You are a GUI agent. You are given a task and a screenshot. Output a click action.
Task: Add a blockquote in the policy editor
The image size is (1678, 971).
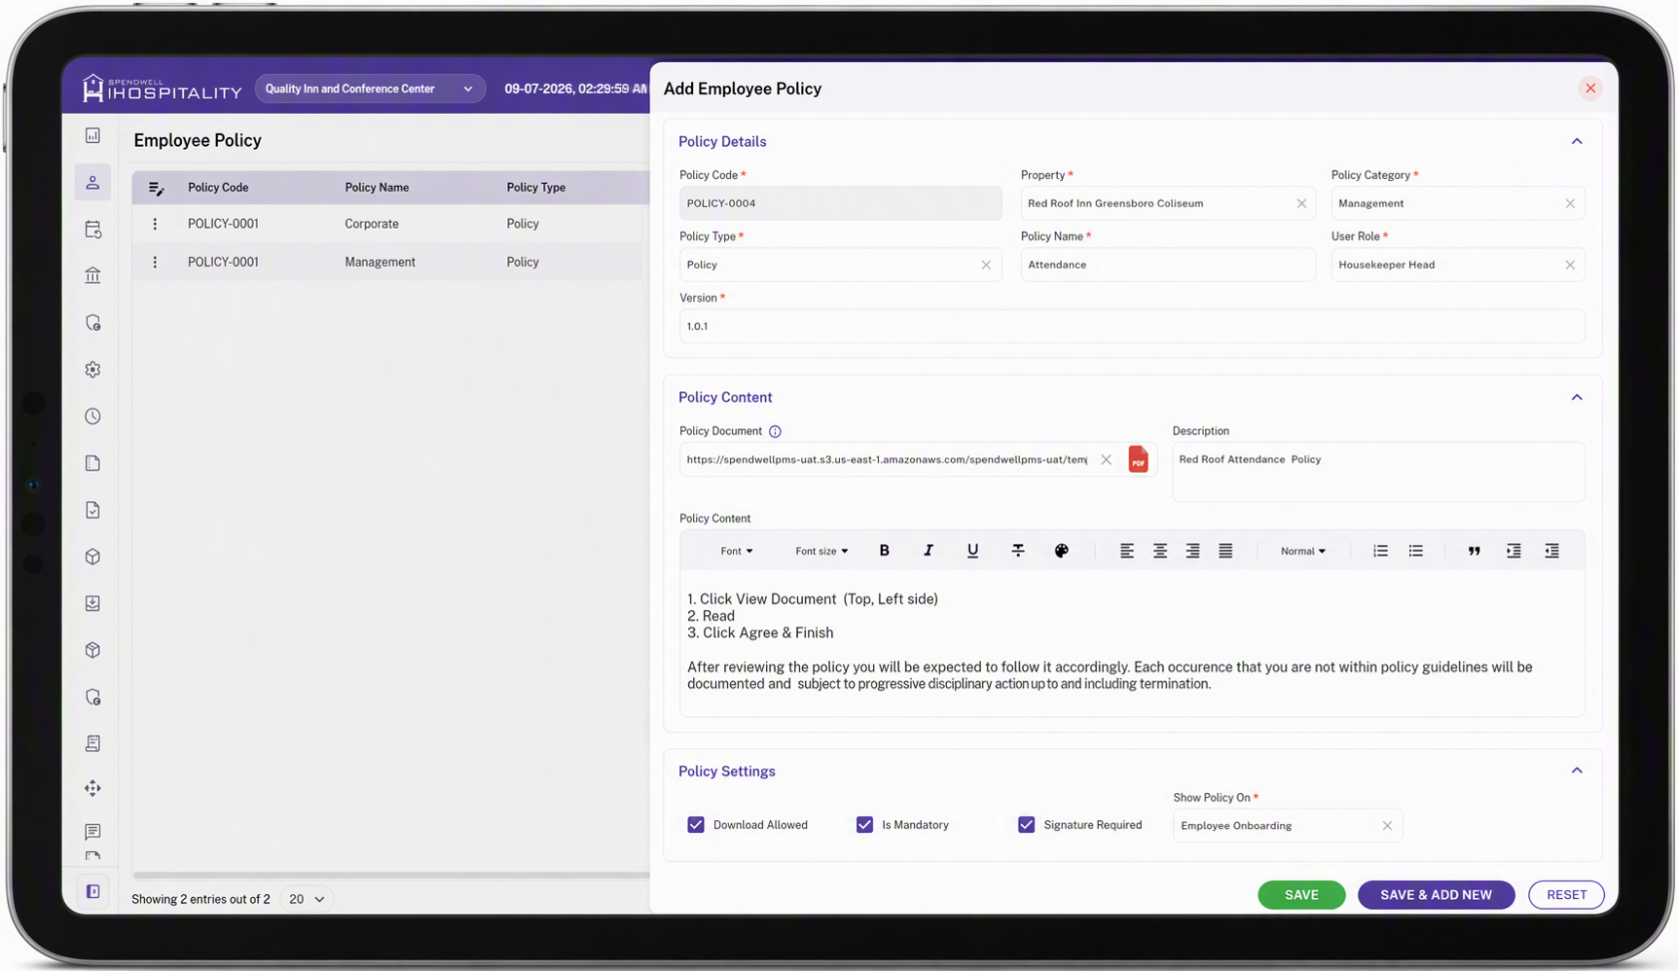(1474, 550)
